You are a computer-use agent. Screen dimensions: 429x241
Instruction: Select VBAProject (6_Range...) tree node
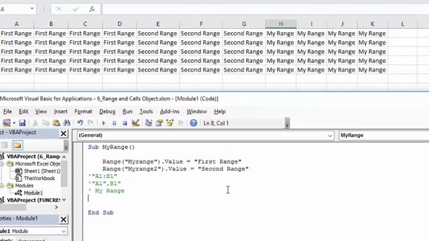(x=33, y=156)
